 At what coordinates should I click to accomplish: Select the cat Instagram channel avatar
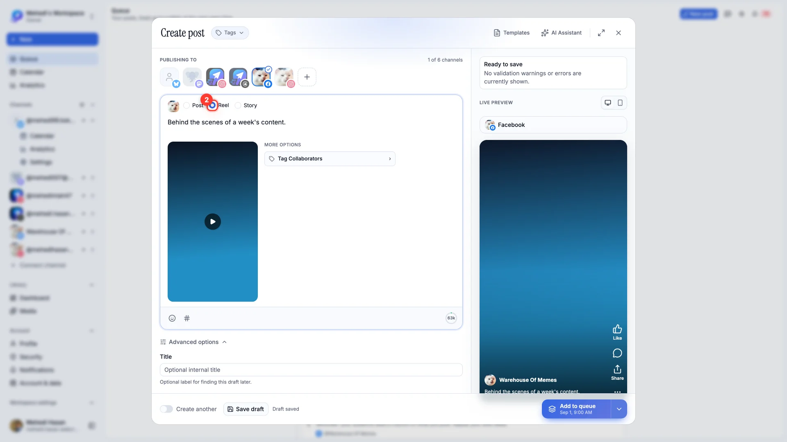284,77
